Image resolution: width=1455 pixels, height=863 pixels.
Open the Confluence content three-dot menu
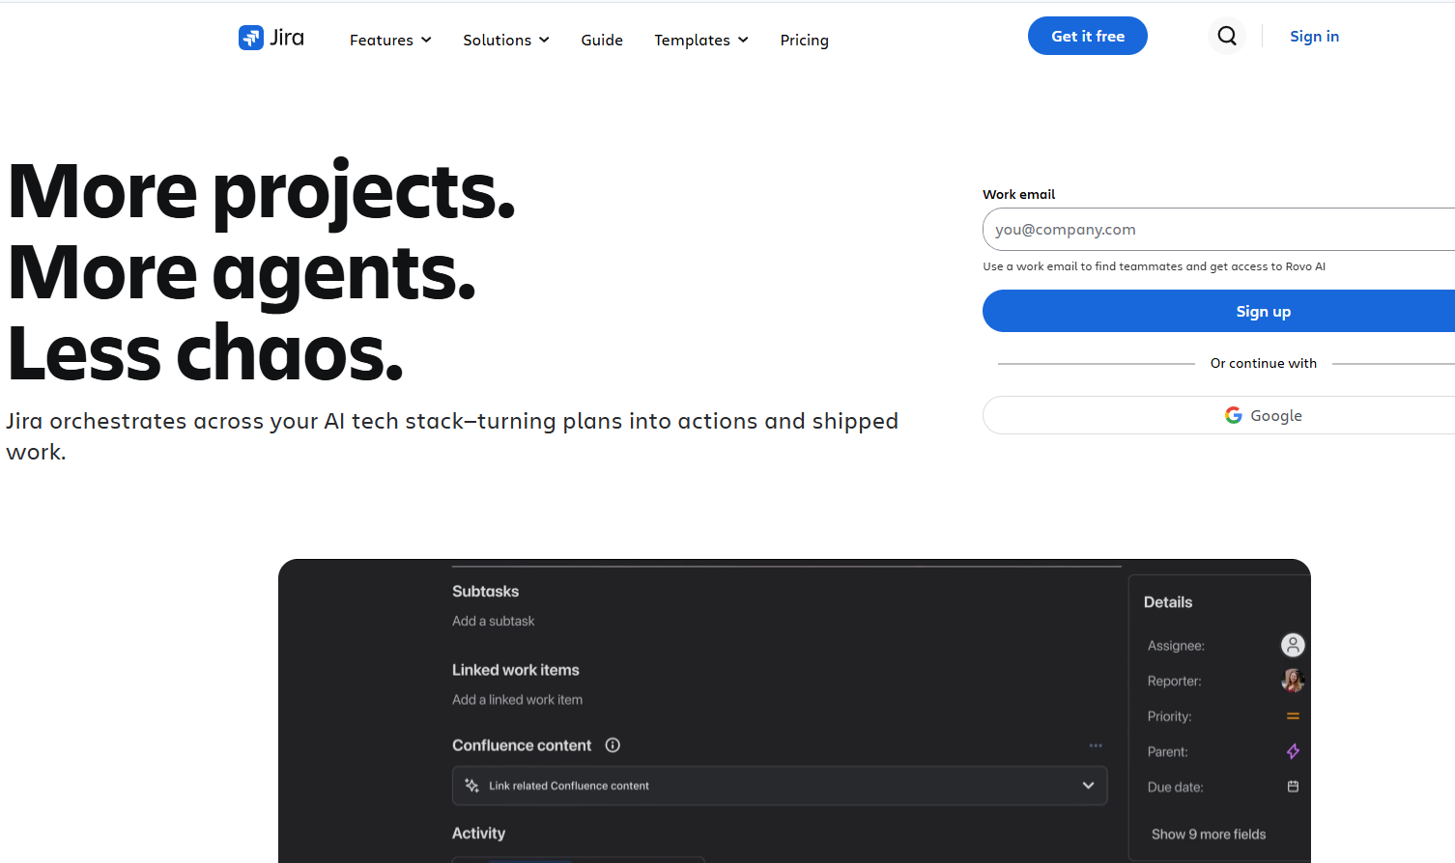click(x=1096, y=745)
